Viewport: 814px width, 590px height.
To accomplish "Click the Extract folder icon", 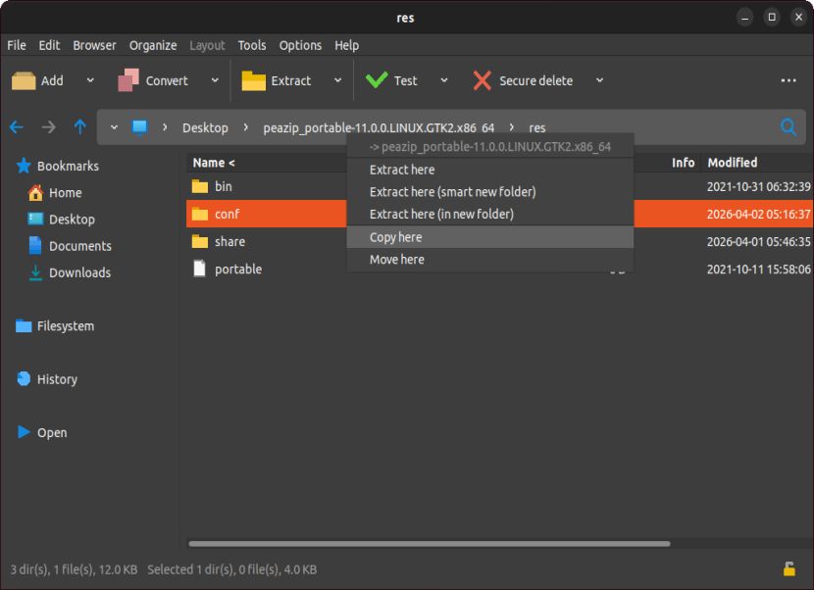I will point(253,80).
